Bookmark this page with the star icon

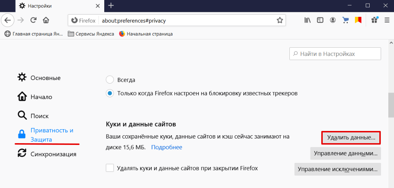point(280,20)
